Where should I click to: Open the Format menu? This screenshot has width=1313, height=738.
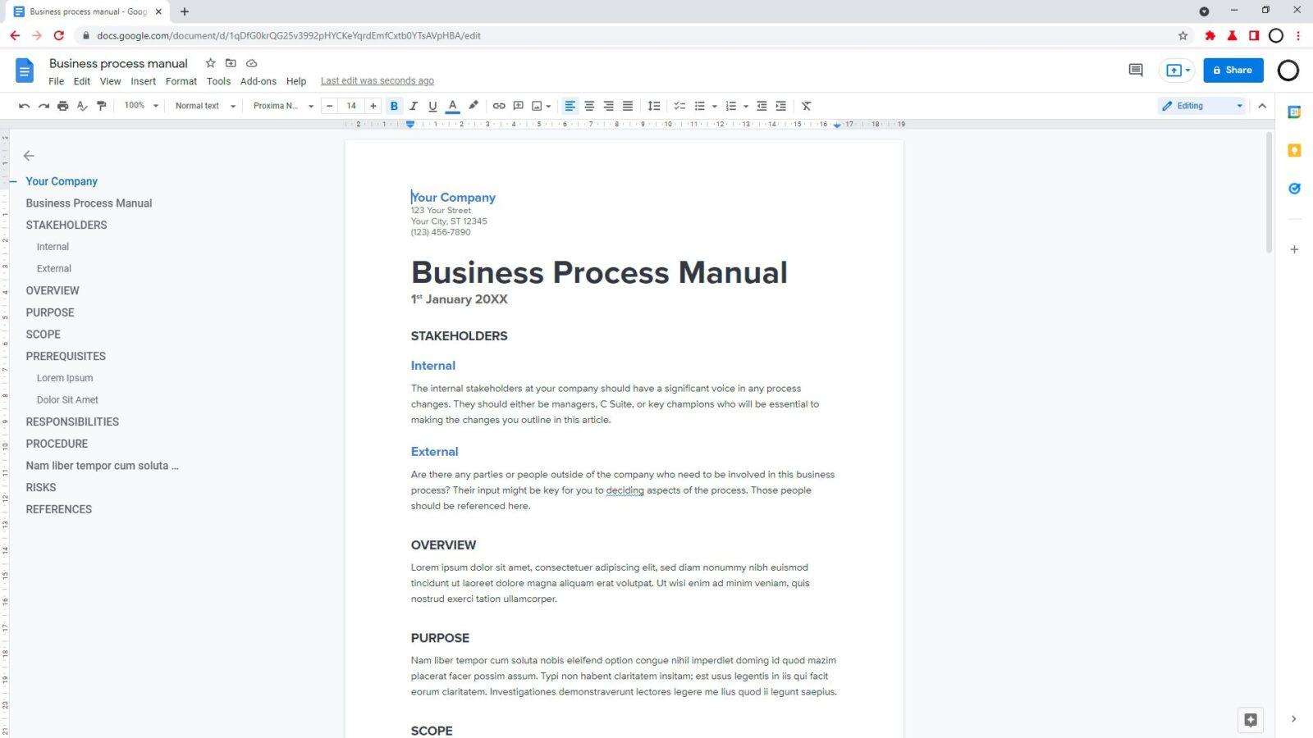181,81
